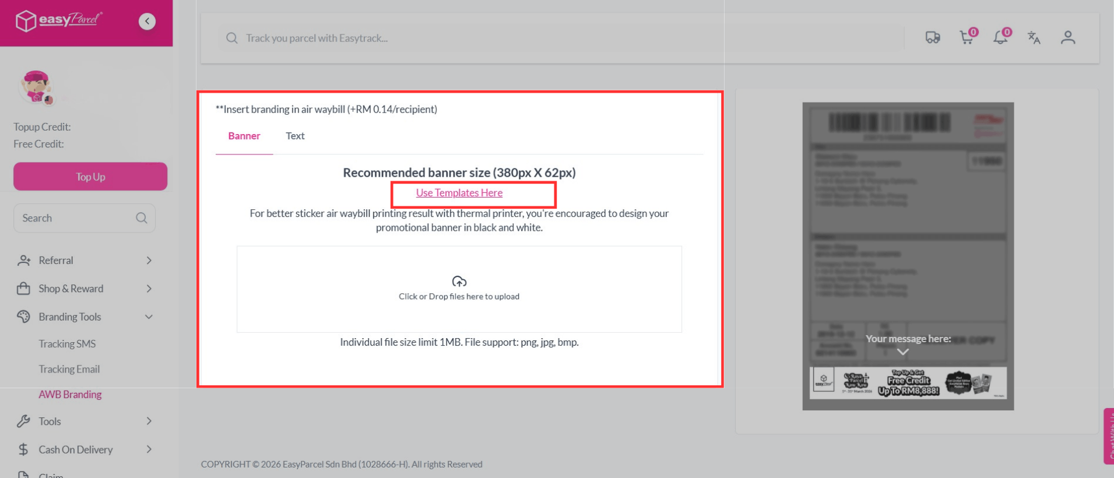Open the user profile icon

coord(1067,38)
